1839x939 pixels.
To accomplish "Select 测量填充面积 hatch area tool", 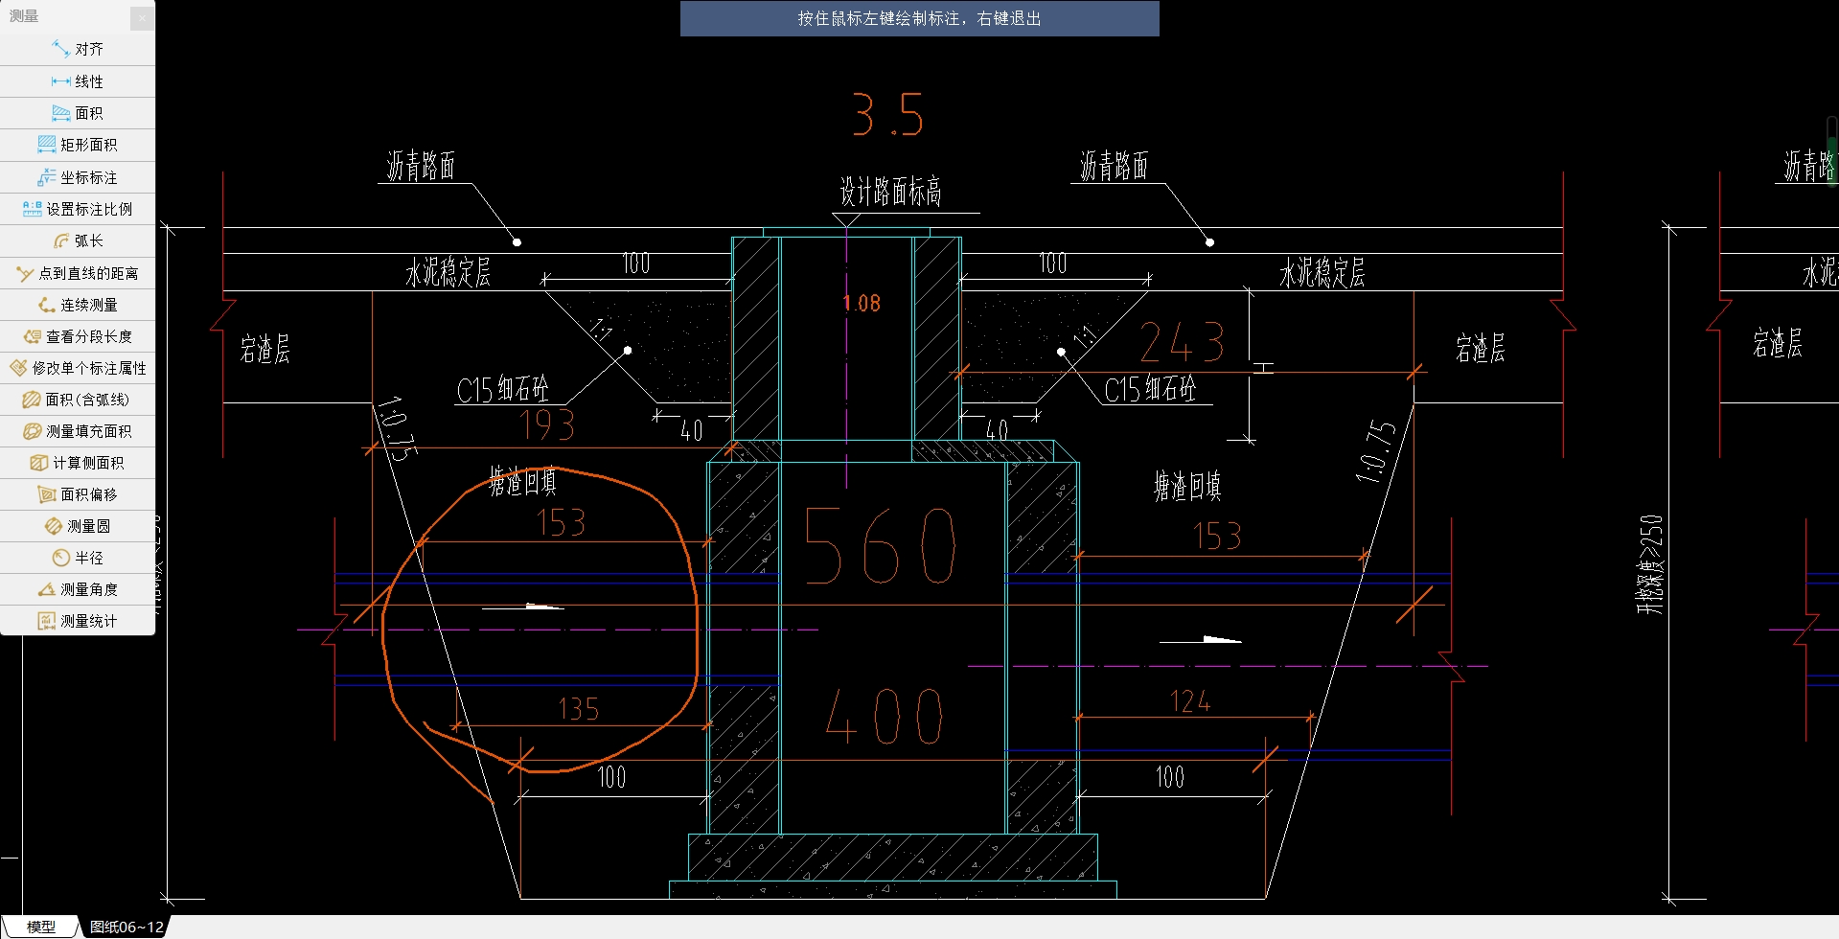I will pyautogui.click(x=78, y=431).
